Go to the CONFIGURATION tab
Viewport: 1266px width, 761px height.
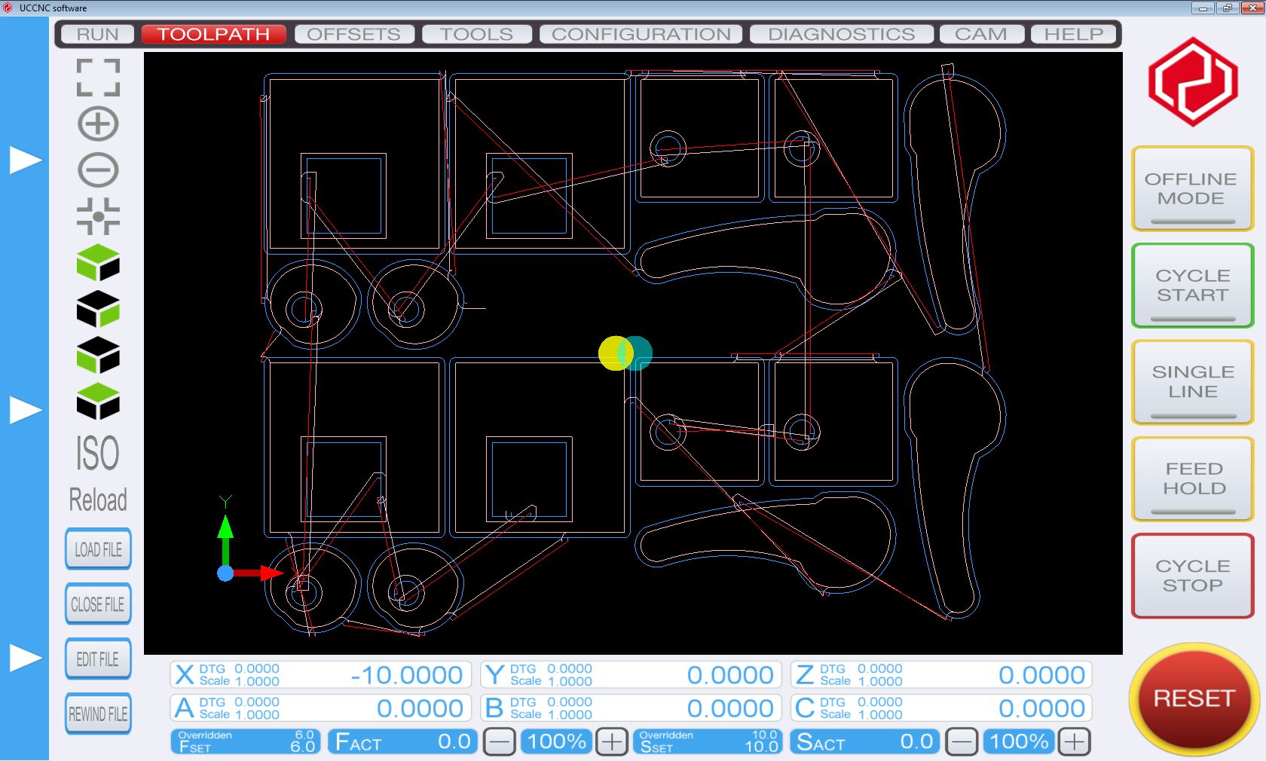pyautogui.click(x=641, y=35)
